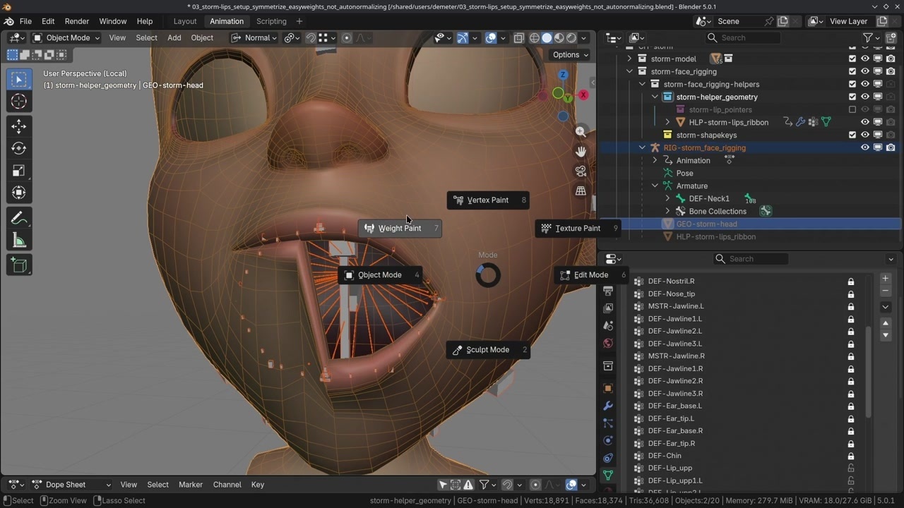This screenshot has width=904, height=508.
Task: Click the Options button in the viewport
Action: click(x=570, y=55)
